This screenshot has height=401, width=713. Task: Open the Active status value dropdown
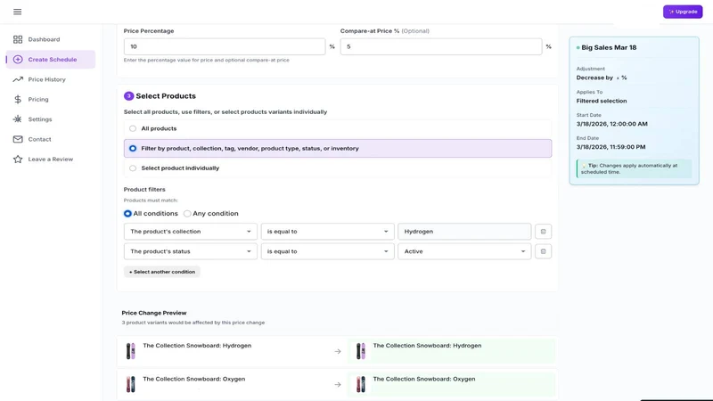click(x=464, y=251)
